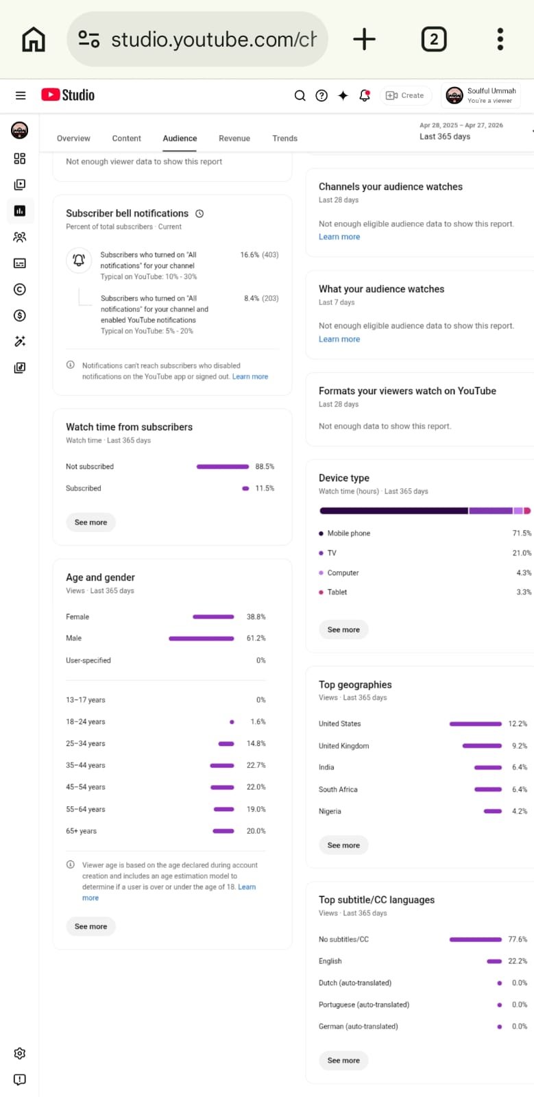This screenshot has width=534, height=1097.
Task: Click the Community people icon in the sidebar
Action: click(20, 237)
